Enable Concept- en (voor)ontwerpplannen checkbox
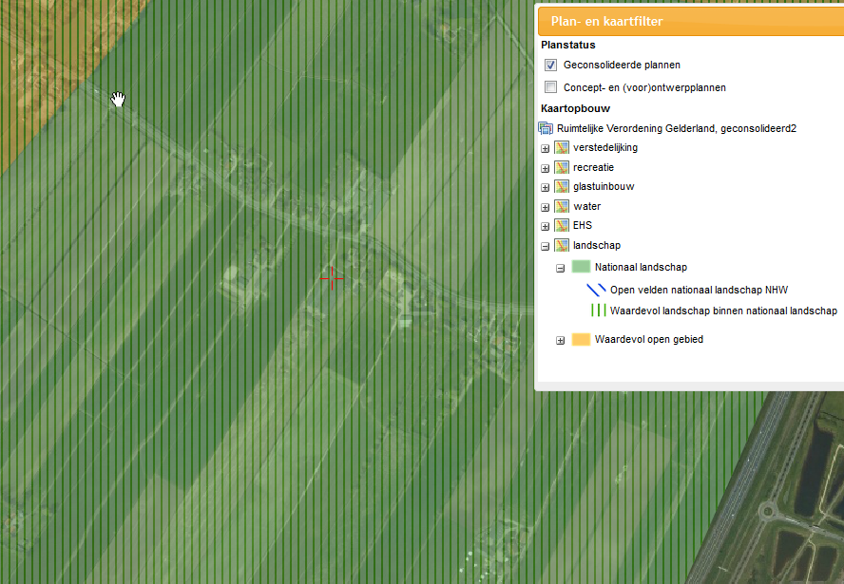 tap(550, 87)
